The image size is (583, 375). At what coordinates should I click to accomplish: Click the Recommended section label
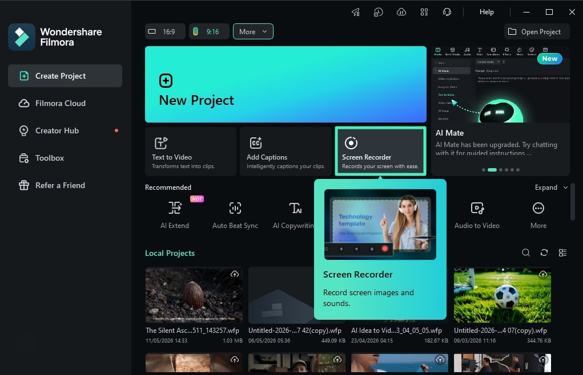168,187
